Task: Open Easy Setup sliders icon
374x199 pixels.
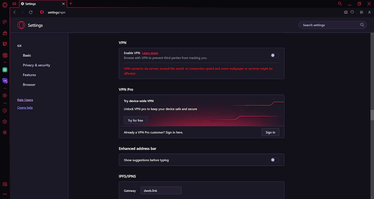Action: click(x=361, y=12)
